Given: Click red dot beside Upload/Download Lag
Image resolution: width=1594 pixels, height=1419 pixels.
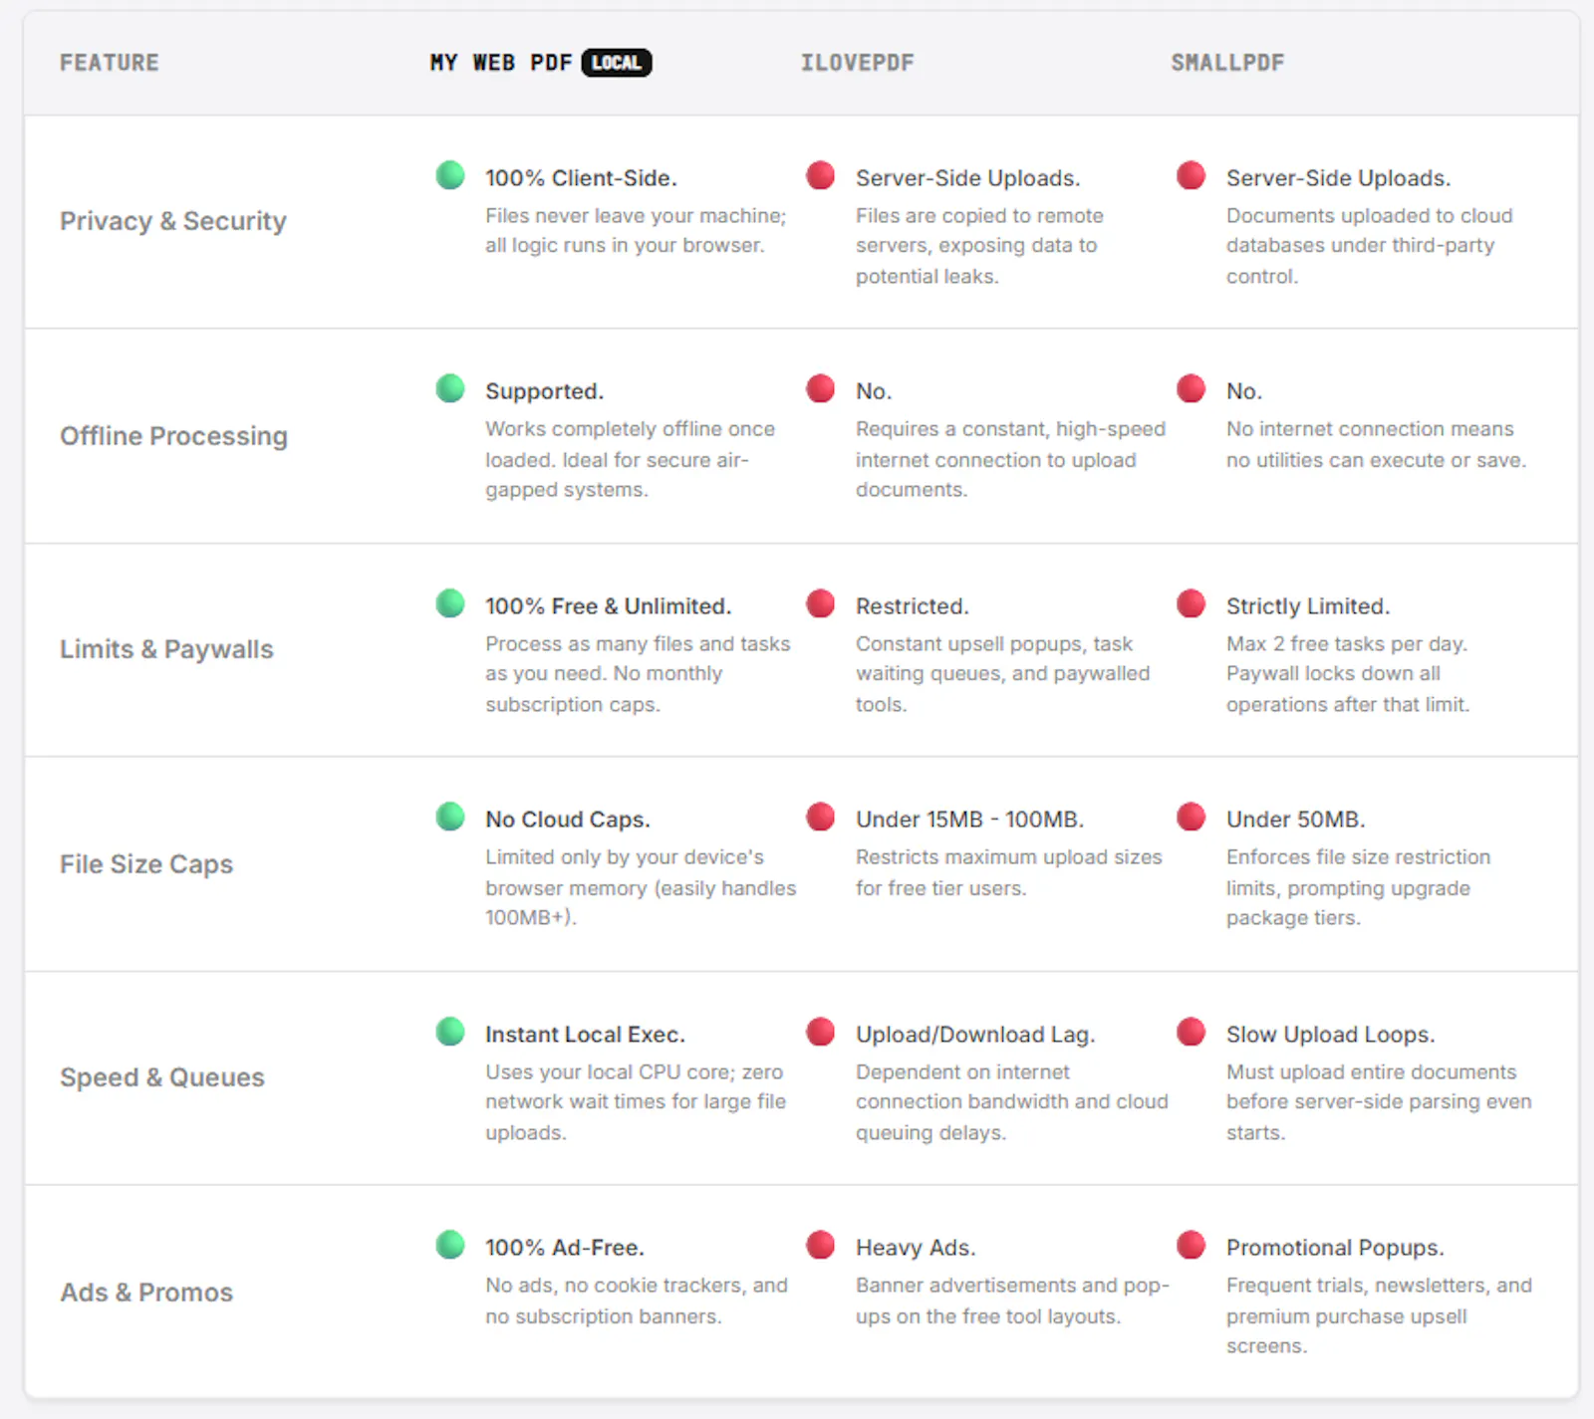Looking at the screenshot, I should [x=821, y=1032].
